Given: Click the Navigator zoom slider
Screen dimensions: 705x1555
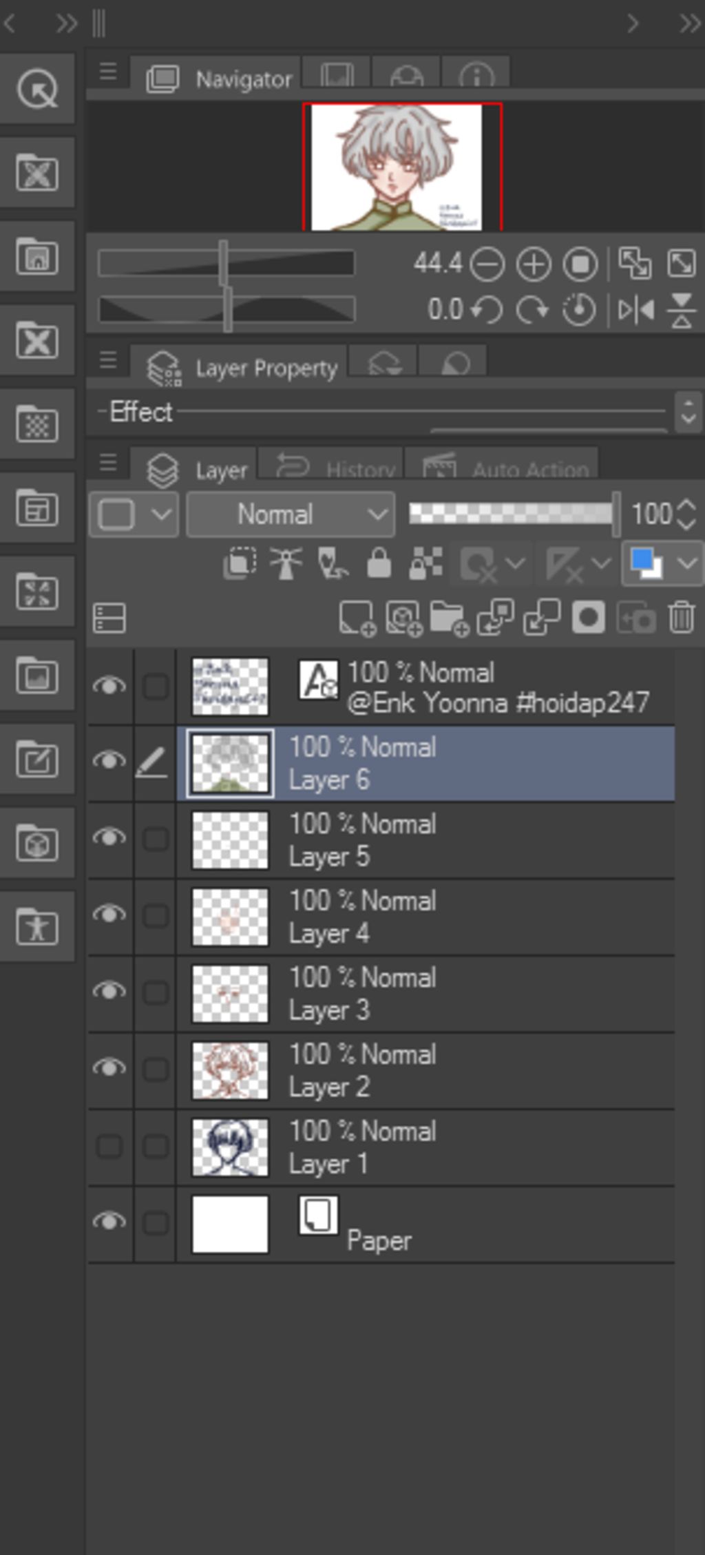Looking at the screenshot, I should point(226,263).
